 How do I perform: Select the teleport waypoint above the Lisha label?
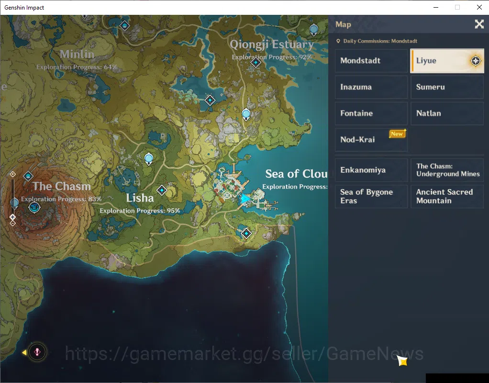pos(149,159)
